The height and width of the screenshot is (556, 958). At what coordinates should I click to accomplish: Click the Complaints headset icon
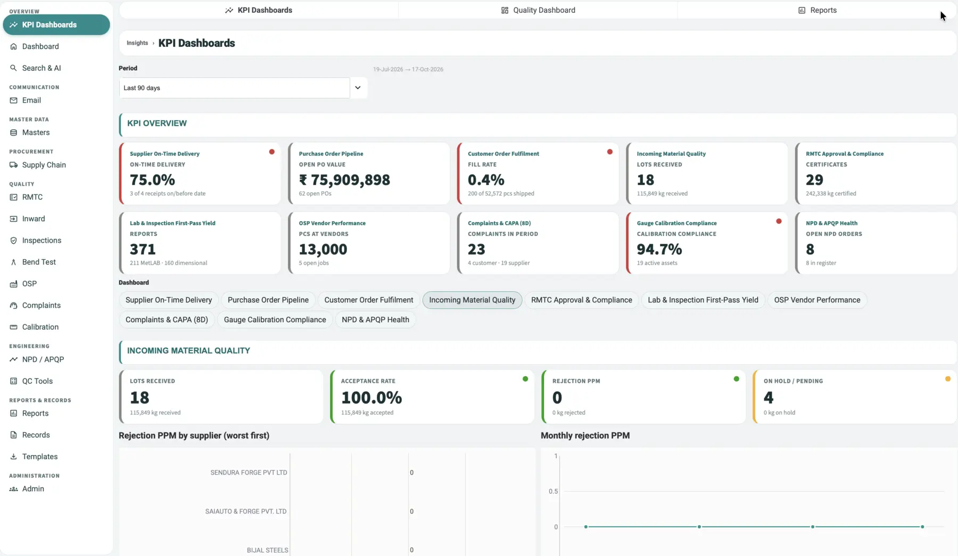13,306
